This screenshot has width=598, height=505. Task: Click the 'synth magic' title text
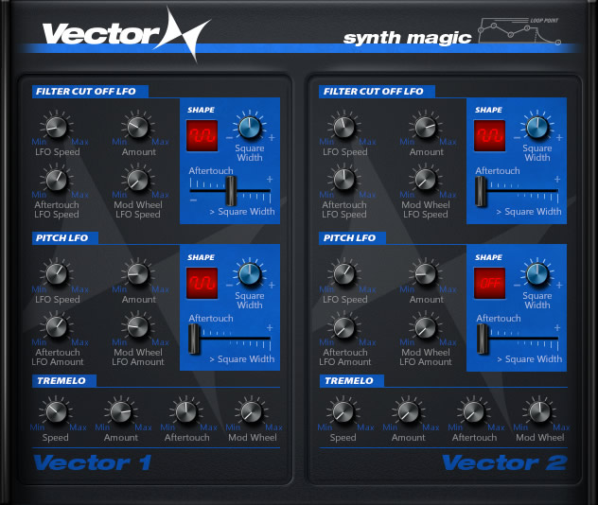click(x=407, y=38)
